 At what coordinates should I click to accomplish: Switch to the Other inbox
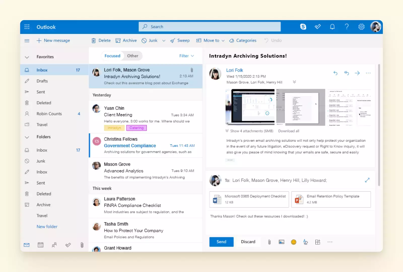[x=132, y=56]
